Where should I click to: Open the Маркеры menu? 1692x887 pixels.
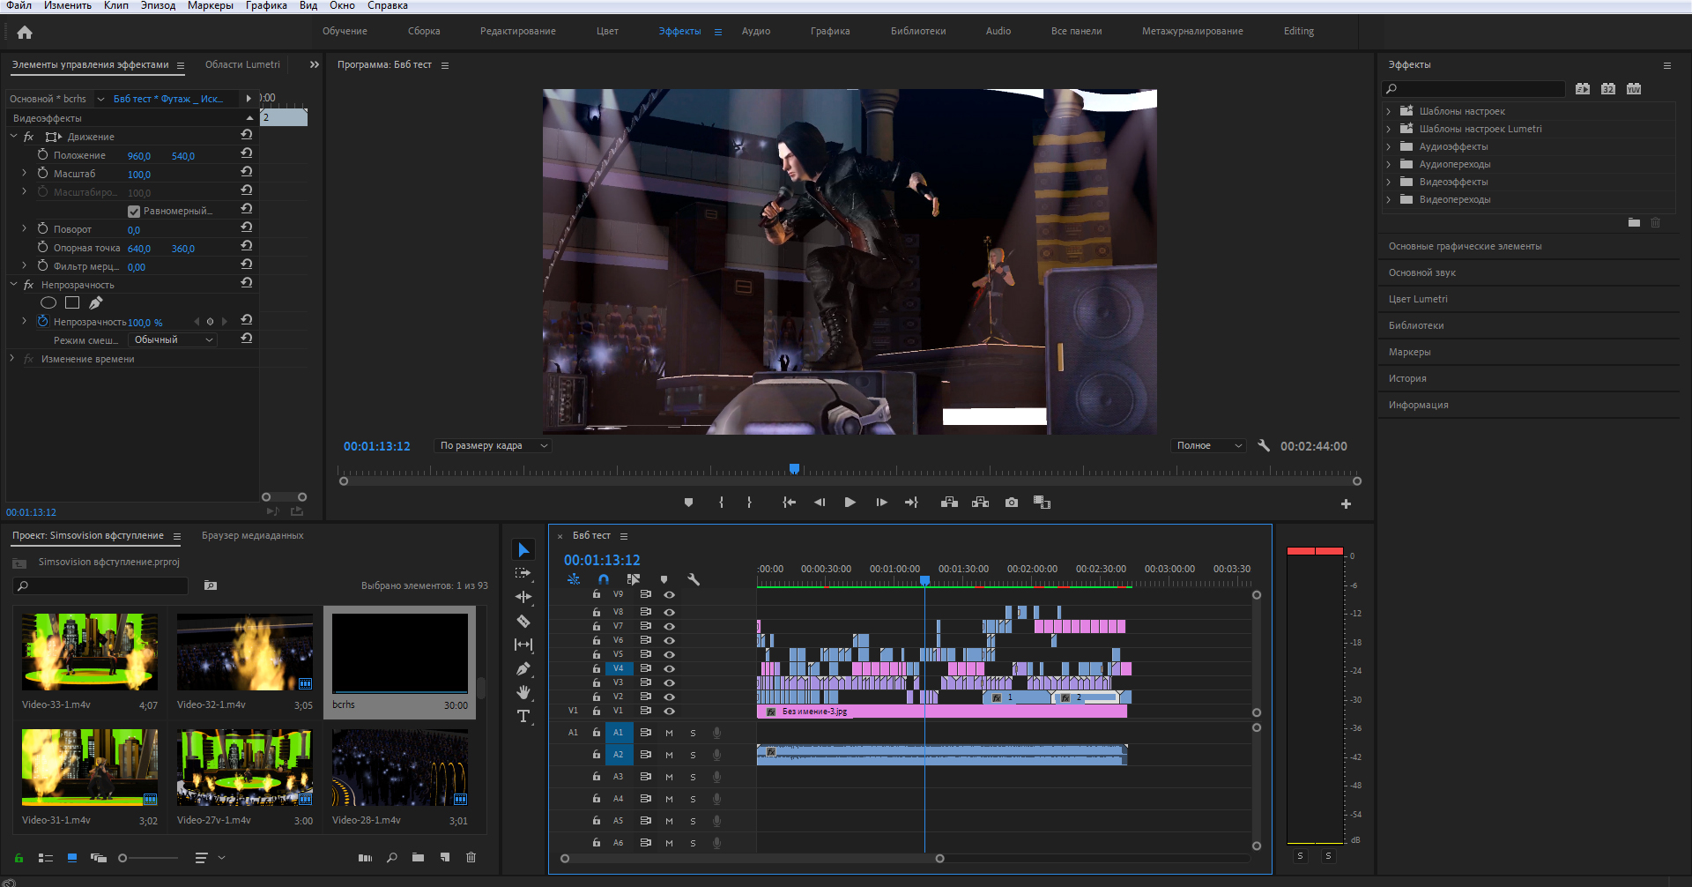211,5
